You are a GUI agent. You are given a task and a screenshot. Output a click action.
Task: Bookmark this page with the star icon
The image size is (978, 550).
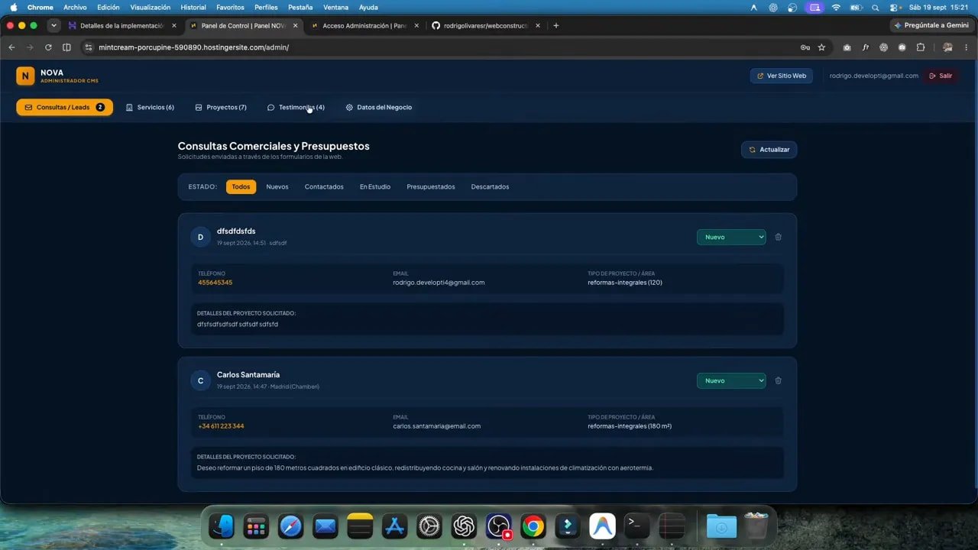pos(821,47)
